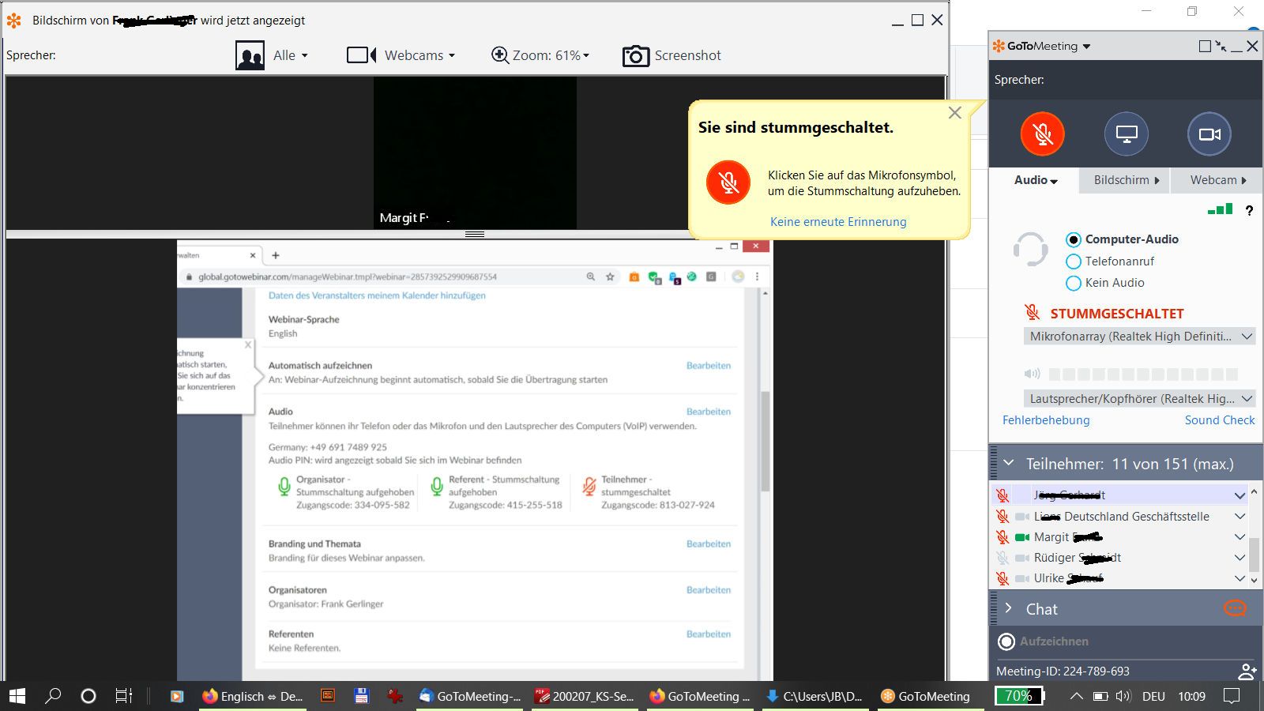Click the orange chat bubble icon
The height and width of the screenshot is (711, 1264).
(x=1235, y=608)
